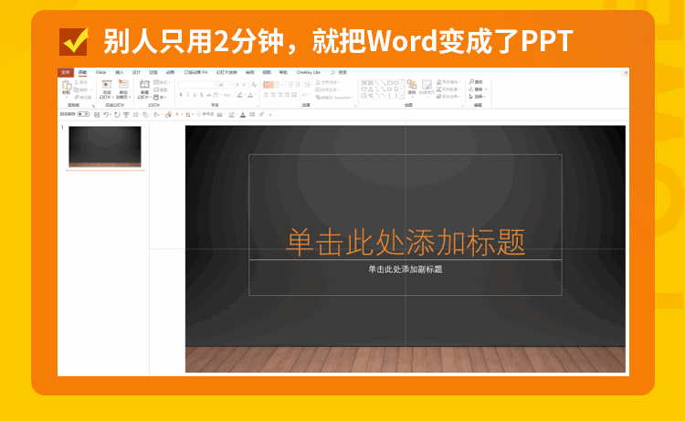Select the oval shape in shapes gallery
The width and height of the screenshot is (685, 421).
(395, 82)
